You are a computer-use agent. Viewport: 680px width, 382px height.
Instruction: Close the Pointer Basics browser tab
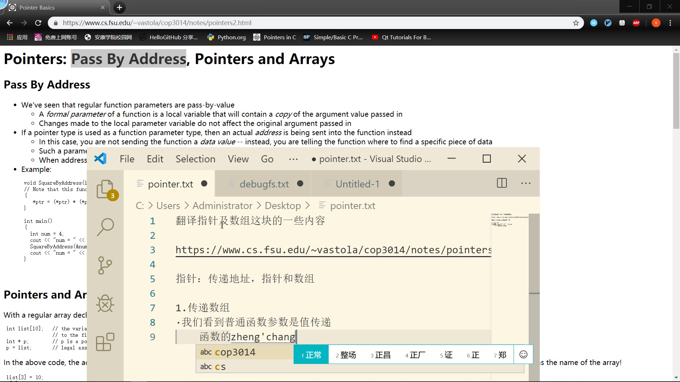(103, 7)
